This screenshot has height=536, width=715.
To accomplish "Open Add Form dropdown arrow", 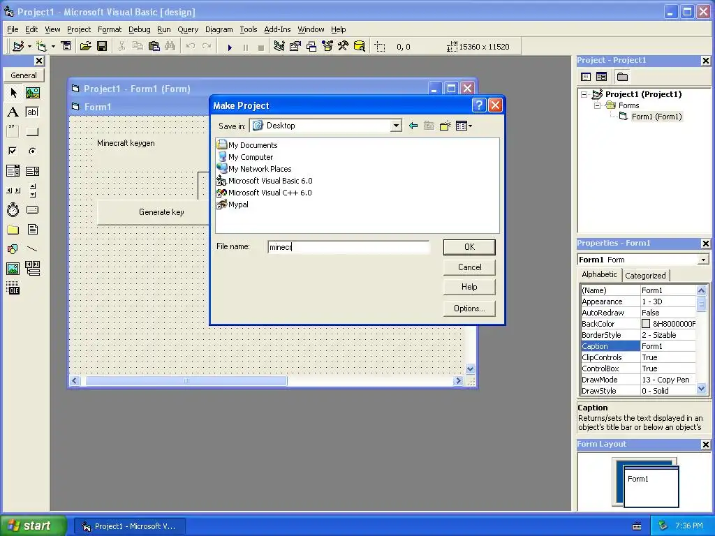I will (53, 47).
